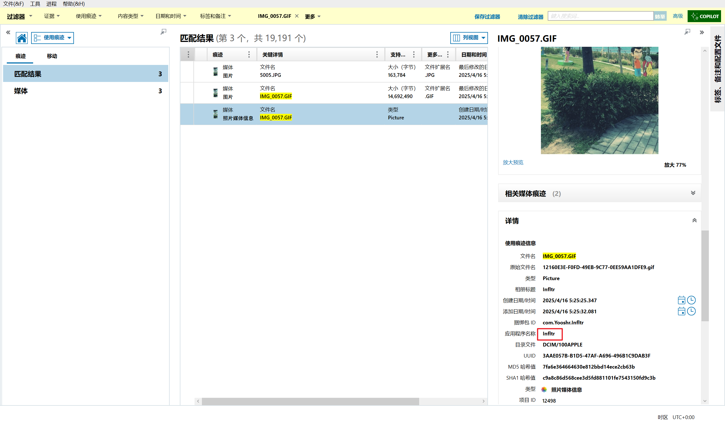
Task: Click the 放大预览 link
Action: pos(513,162)
